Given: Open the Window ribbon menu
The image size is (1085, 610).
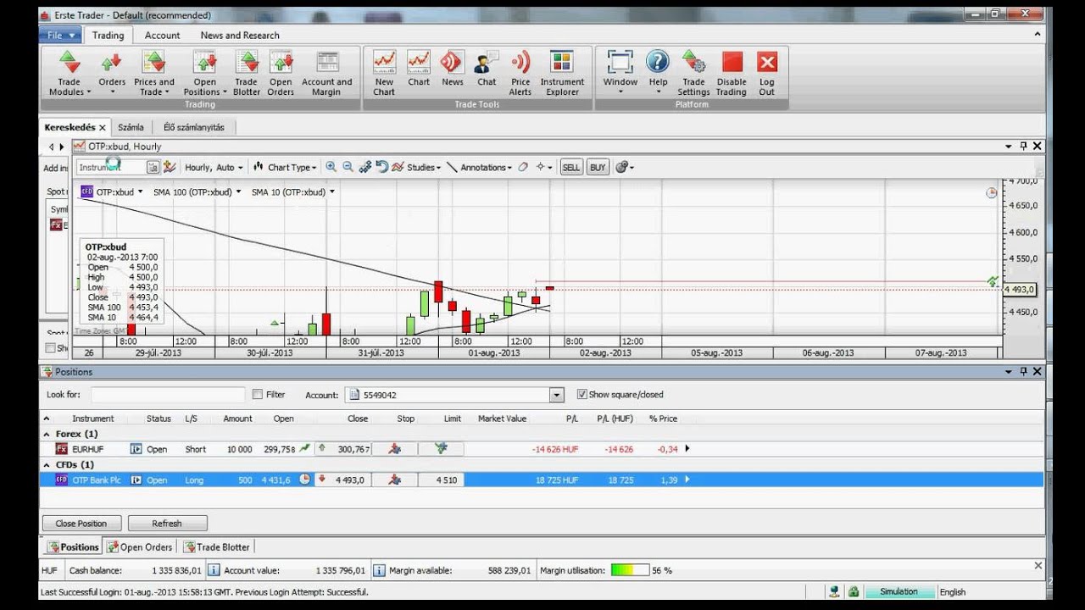Looking at the screenshot, I should tap(620, 74).
